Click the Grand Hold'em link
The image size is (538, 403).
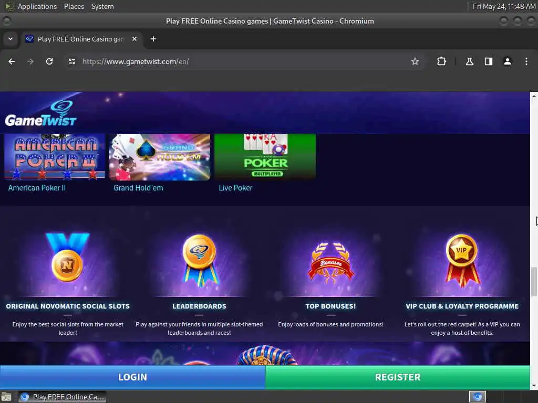138,188
